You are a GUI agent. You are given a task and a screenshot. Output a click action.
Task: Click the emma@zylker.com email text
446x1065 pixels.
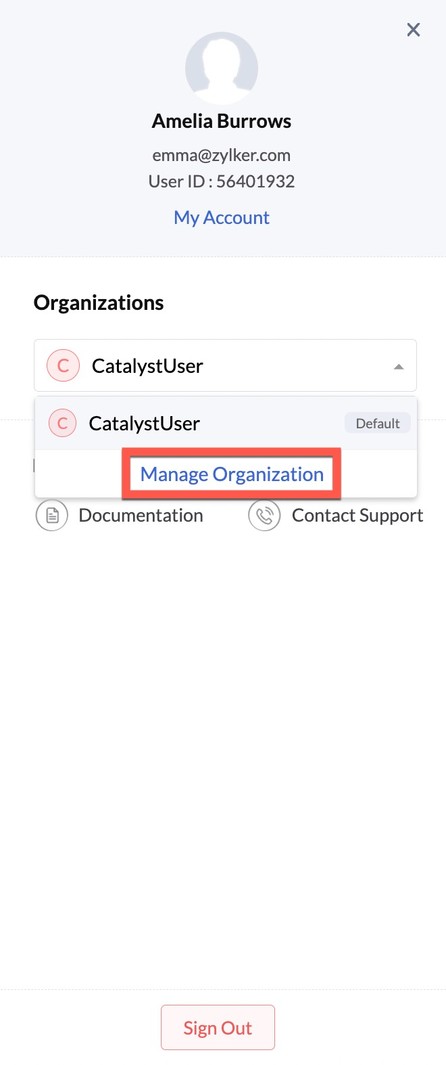(222, 155)
